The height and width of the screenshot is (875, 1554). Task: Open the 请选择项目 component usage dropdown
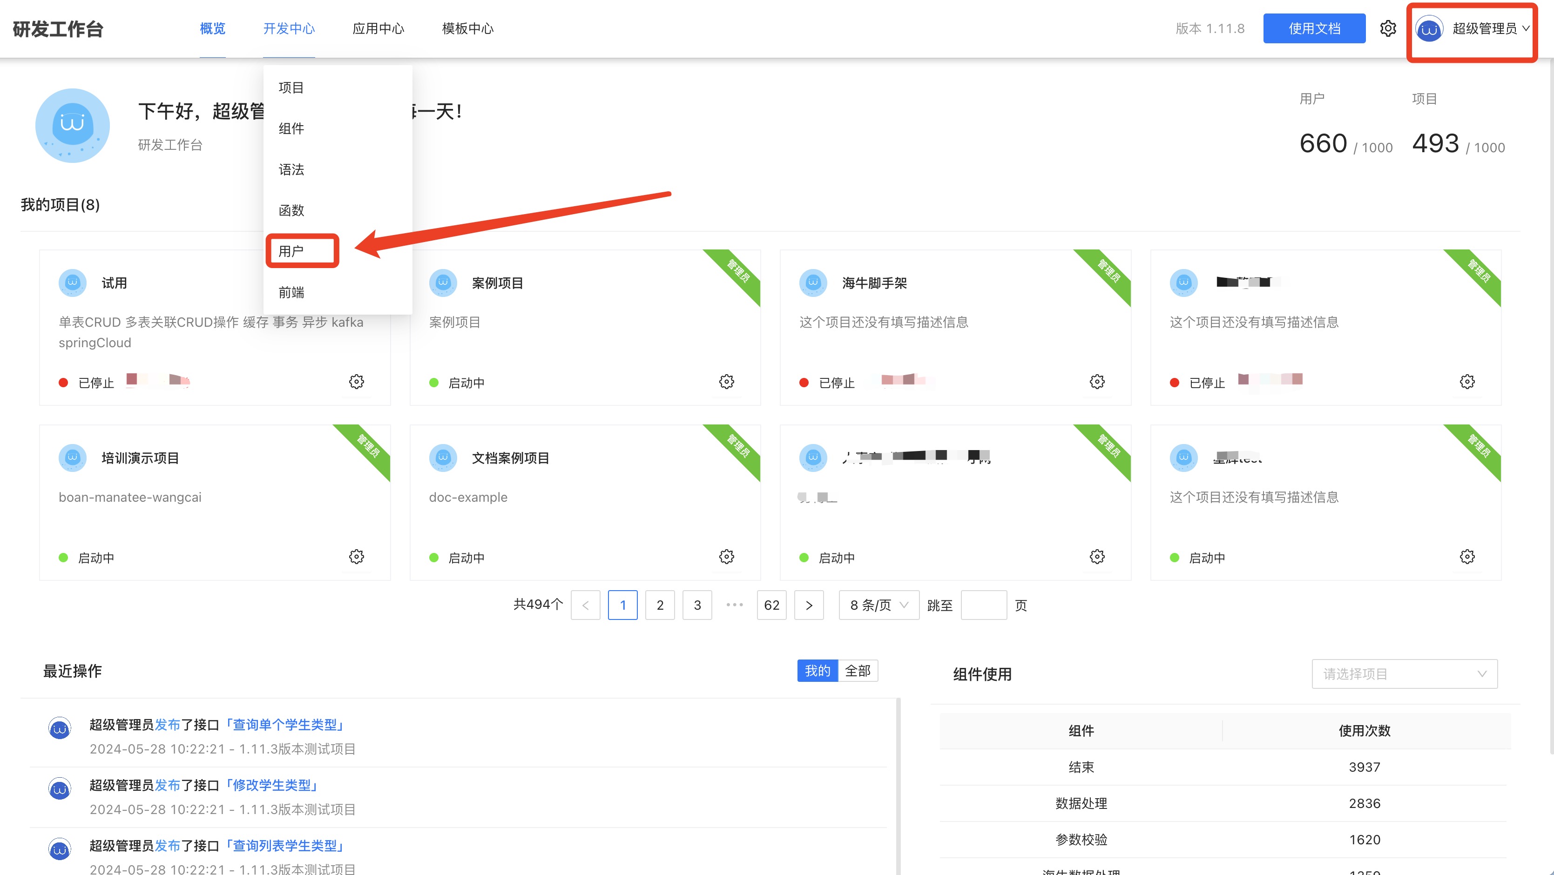click(1405, 673)
